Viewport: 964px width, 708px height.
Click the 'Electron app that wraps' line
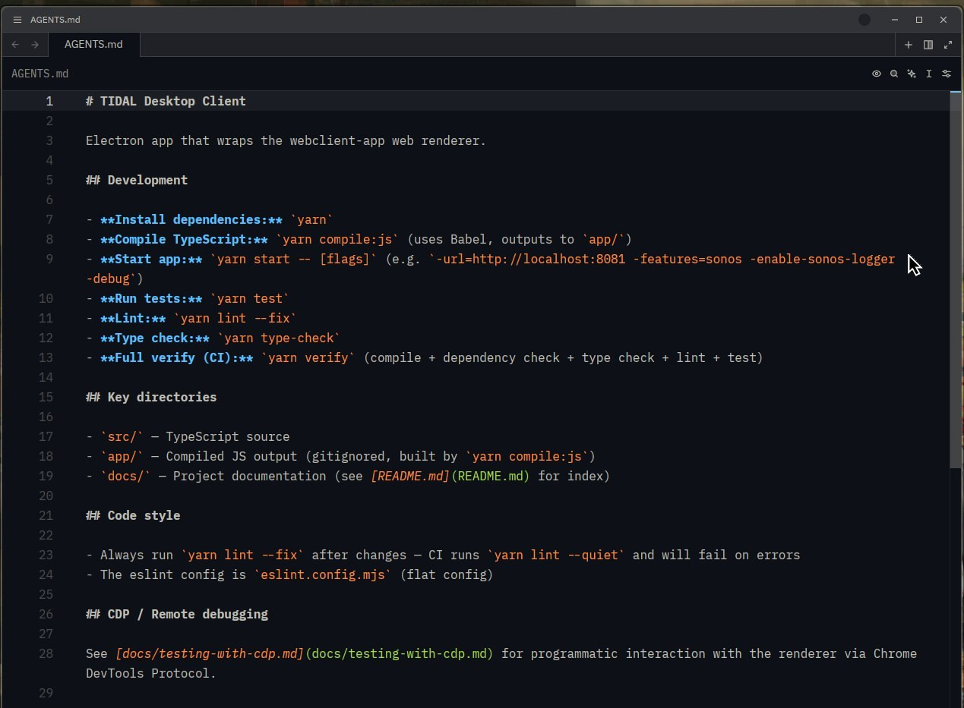[286, 140]
